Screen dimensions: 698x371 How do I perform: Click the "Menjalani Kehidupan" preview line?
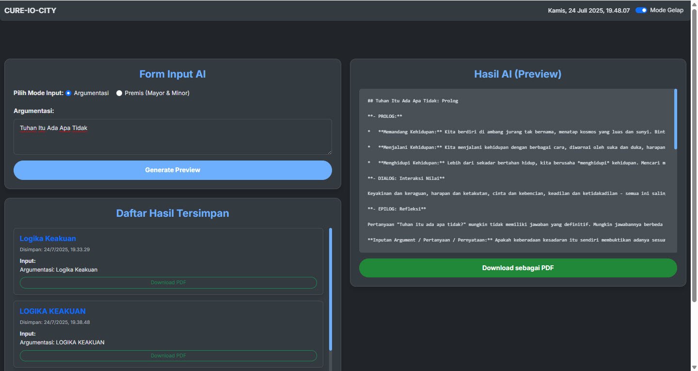coord(516,147)
